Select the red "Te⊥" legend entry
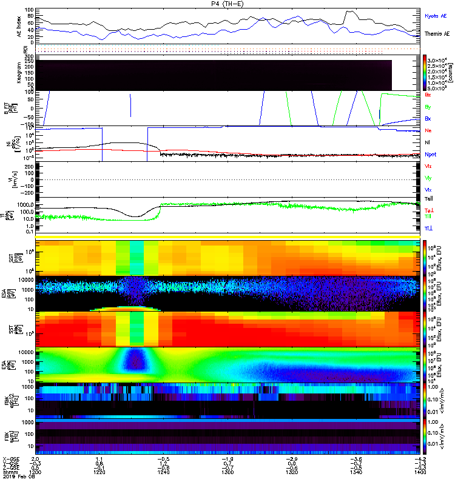This screenshot has width=455, height=485. tap(429, 210)
